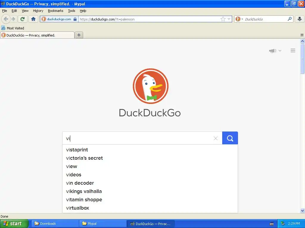Click the blue search magnifier button
305x228 pixels.
[230, 138]
